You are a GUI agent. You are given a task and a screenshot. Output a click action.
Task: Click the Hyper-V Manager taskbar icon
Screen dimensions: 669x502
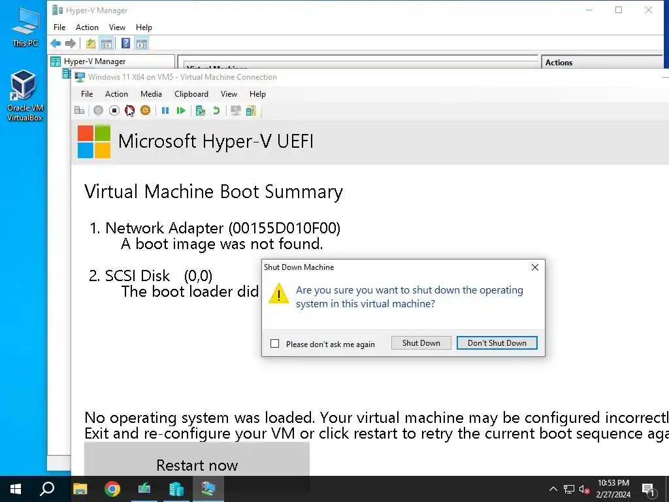tap(176, 489)
